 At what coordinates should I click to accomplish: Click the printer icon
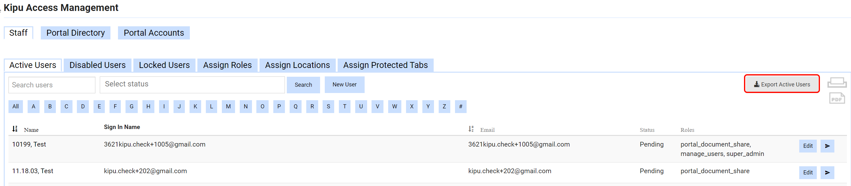837,82
